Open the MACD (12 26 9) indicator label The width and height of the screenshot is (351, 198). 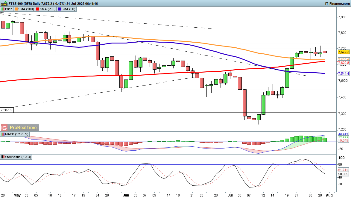pos(16,134)
